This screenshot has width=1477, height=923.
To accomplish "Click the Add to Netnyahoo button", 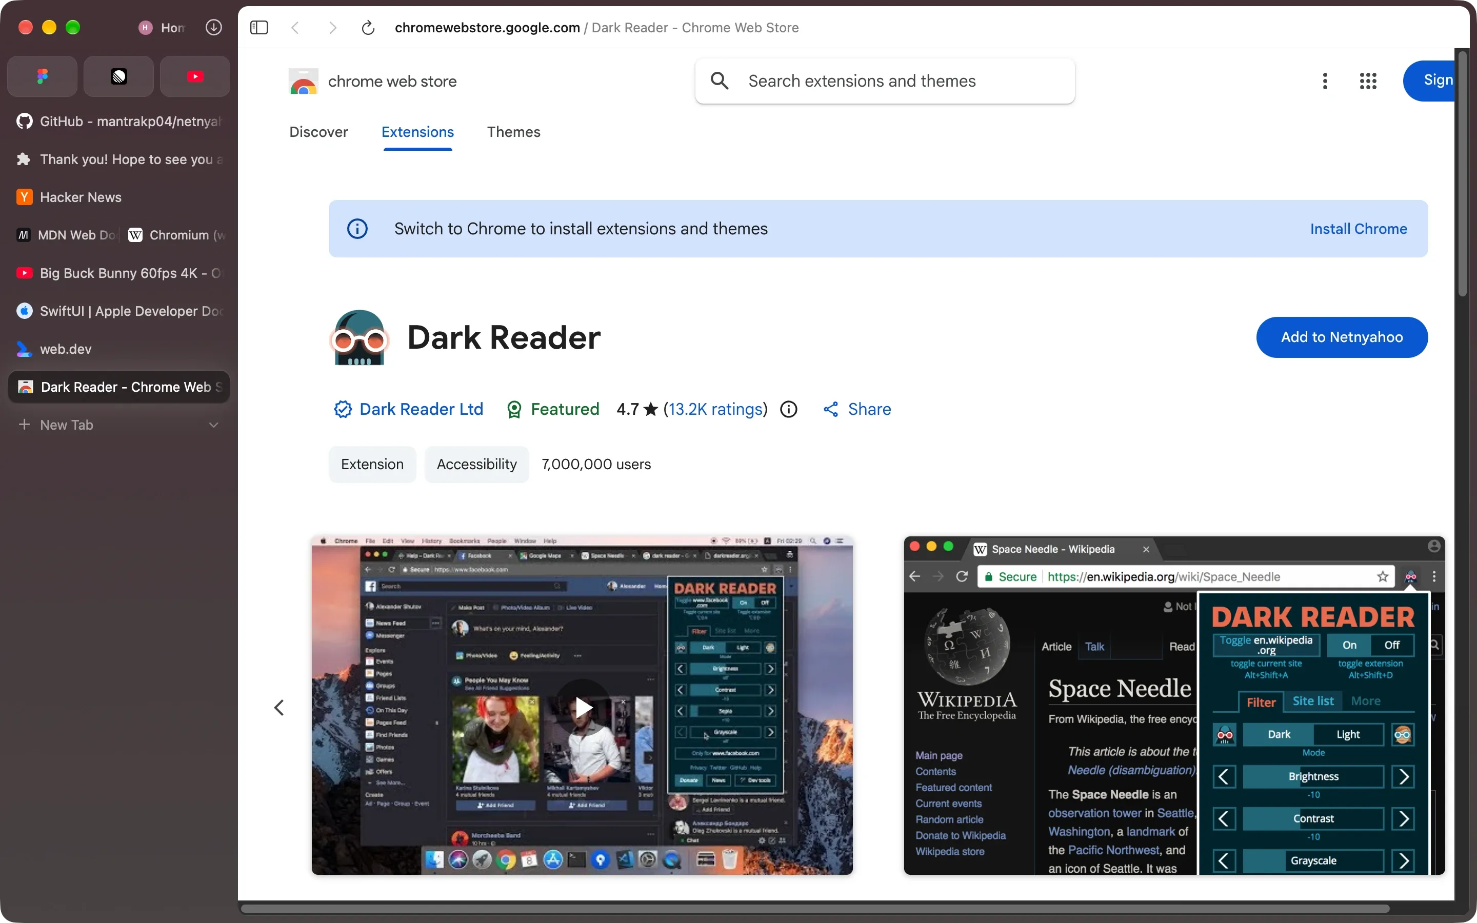I will (x=1342, y=337).
